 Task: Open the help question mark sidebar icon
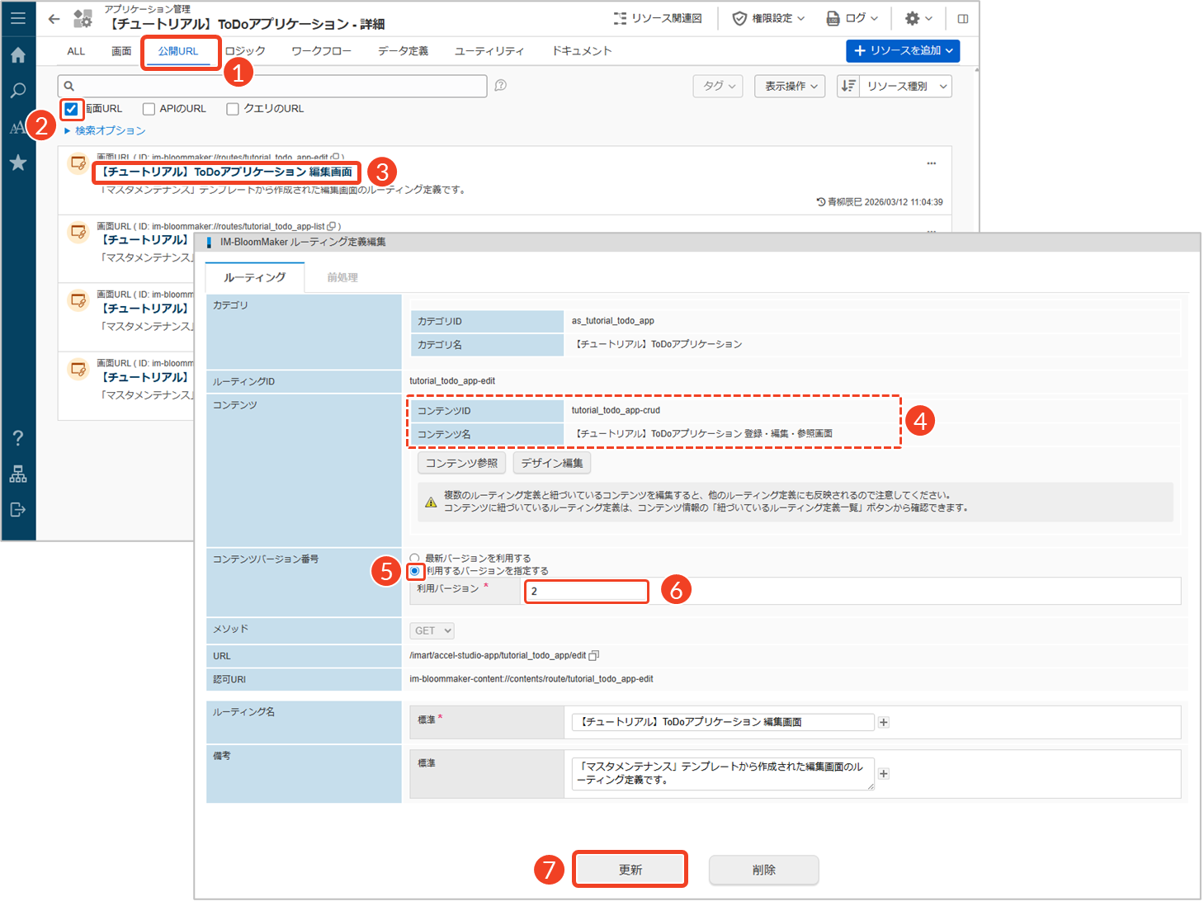coord(18,438)
